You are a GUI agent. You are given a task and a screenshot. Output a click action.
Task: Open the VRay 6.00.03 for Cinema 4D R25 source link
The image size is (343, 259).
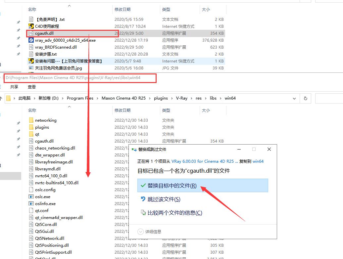coord(205,161)
